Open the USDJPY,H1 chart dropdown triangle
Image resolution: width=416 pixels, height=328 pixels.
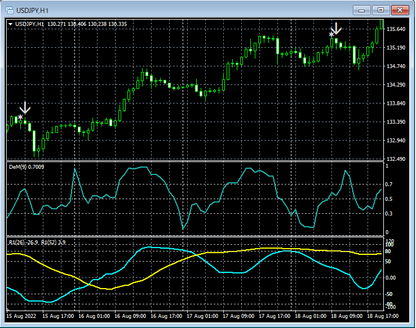(11, 24)
